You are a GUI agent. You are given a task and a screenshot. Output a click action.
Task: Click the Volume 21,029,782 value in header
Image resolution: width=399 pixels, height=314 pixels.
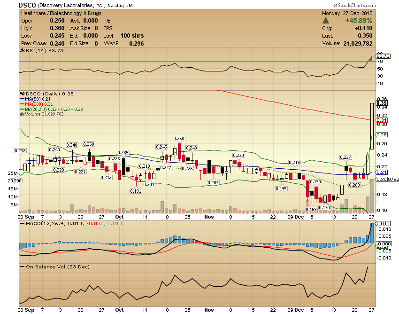(358, 44)
